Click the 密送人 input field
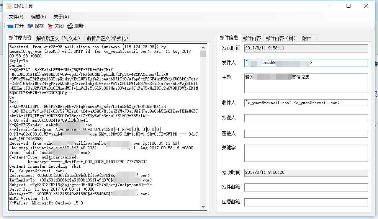This screenshot has height=219, width=378. pos(306,134)
